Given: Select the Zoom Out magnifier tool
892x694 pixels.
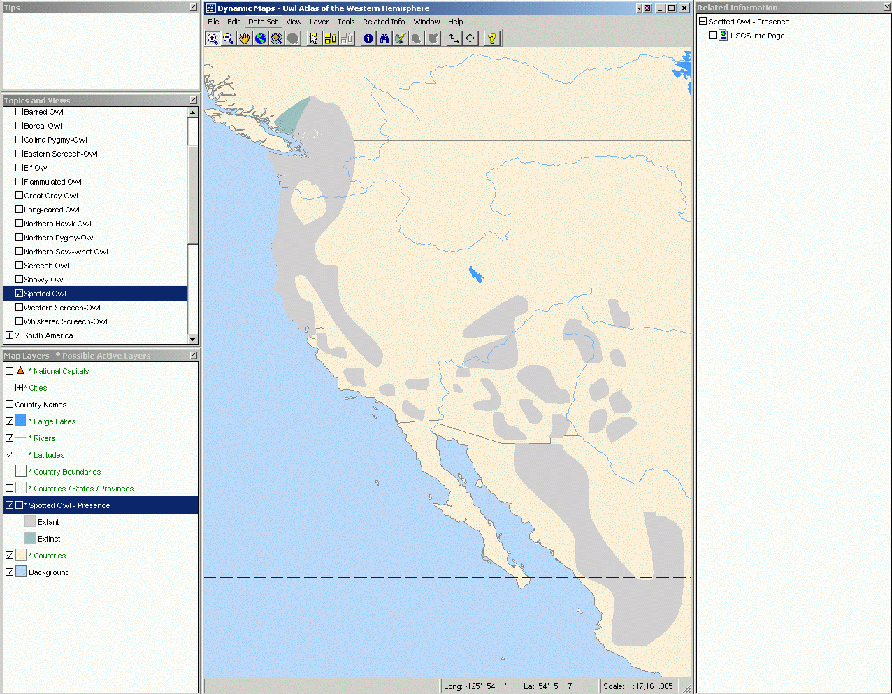Looking at the screenshot, I should pos(229,38).
